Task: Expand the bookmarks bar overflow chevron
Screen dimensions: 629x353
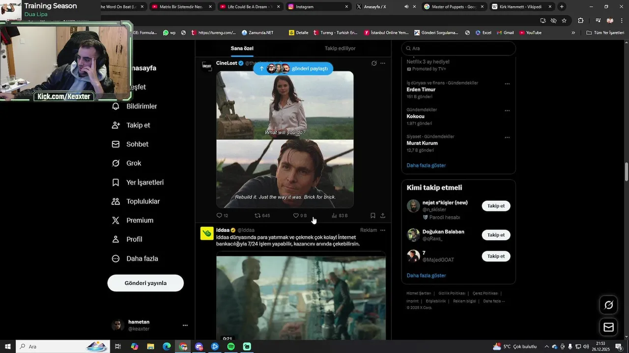Action: (x=573, y=33)
